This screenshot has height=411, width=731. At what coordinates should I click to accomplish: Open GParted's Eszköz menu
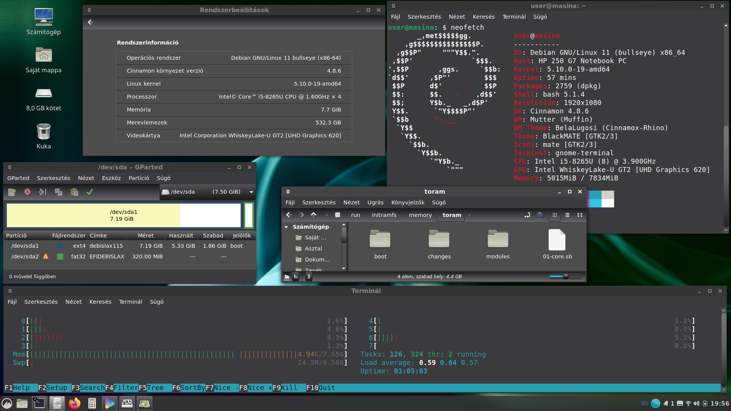click(111, 178)
